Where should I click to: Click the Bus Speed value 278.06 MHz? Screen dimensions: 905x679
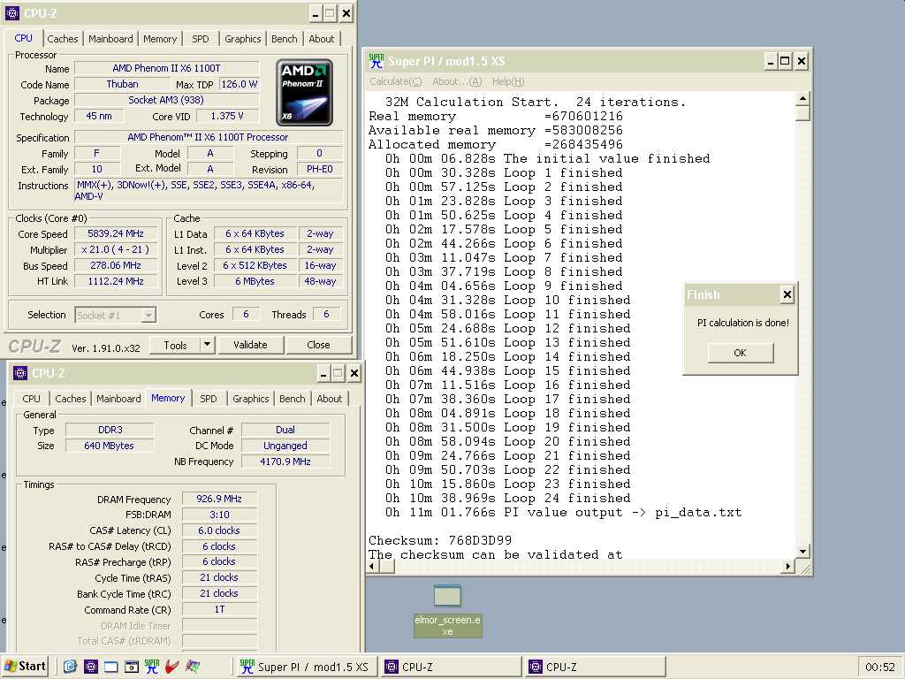[x=116, y=265]
